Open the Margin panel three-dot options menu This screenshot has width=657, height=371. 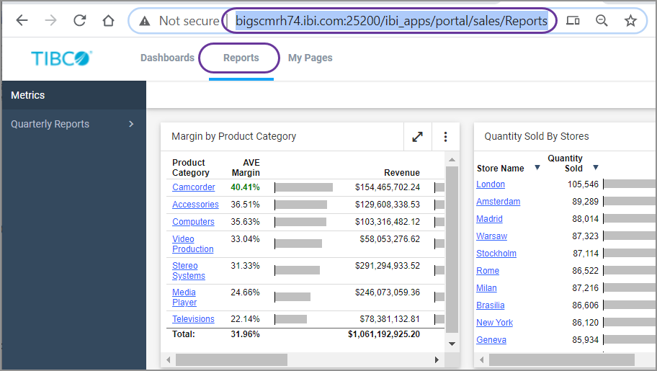coord(445,137)
